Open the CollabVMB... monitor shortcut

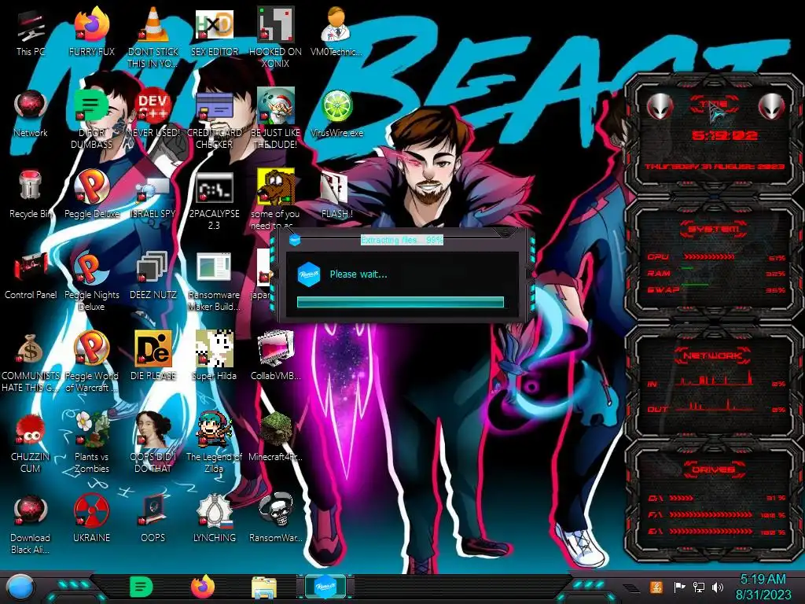coord(275,350)
